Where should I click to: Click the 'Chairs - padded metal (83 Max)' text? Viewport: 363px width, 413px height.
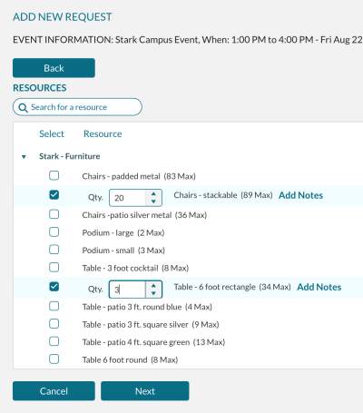(x=139, y=176)
